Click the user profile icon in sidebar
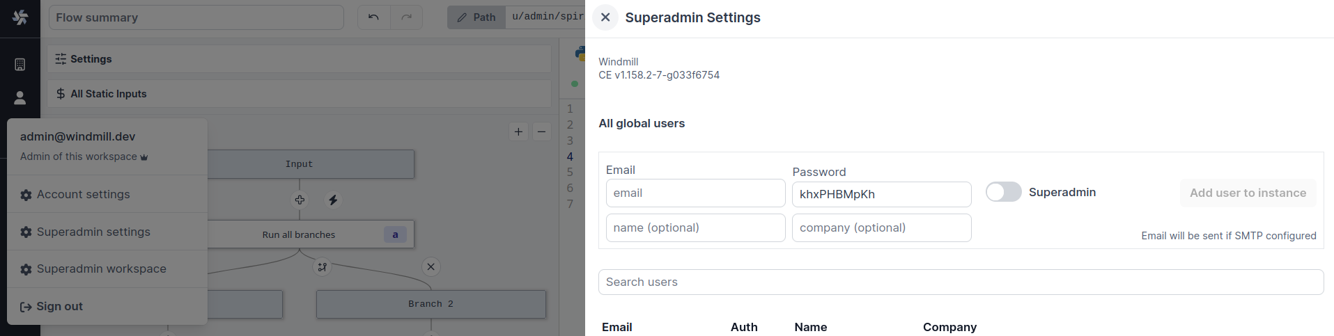1334x336 pixels. coord(20,98)
